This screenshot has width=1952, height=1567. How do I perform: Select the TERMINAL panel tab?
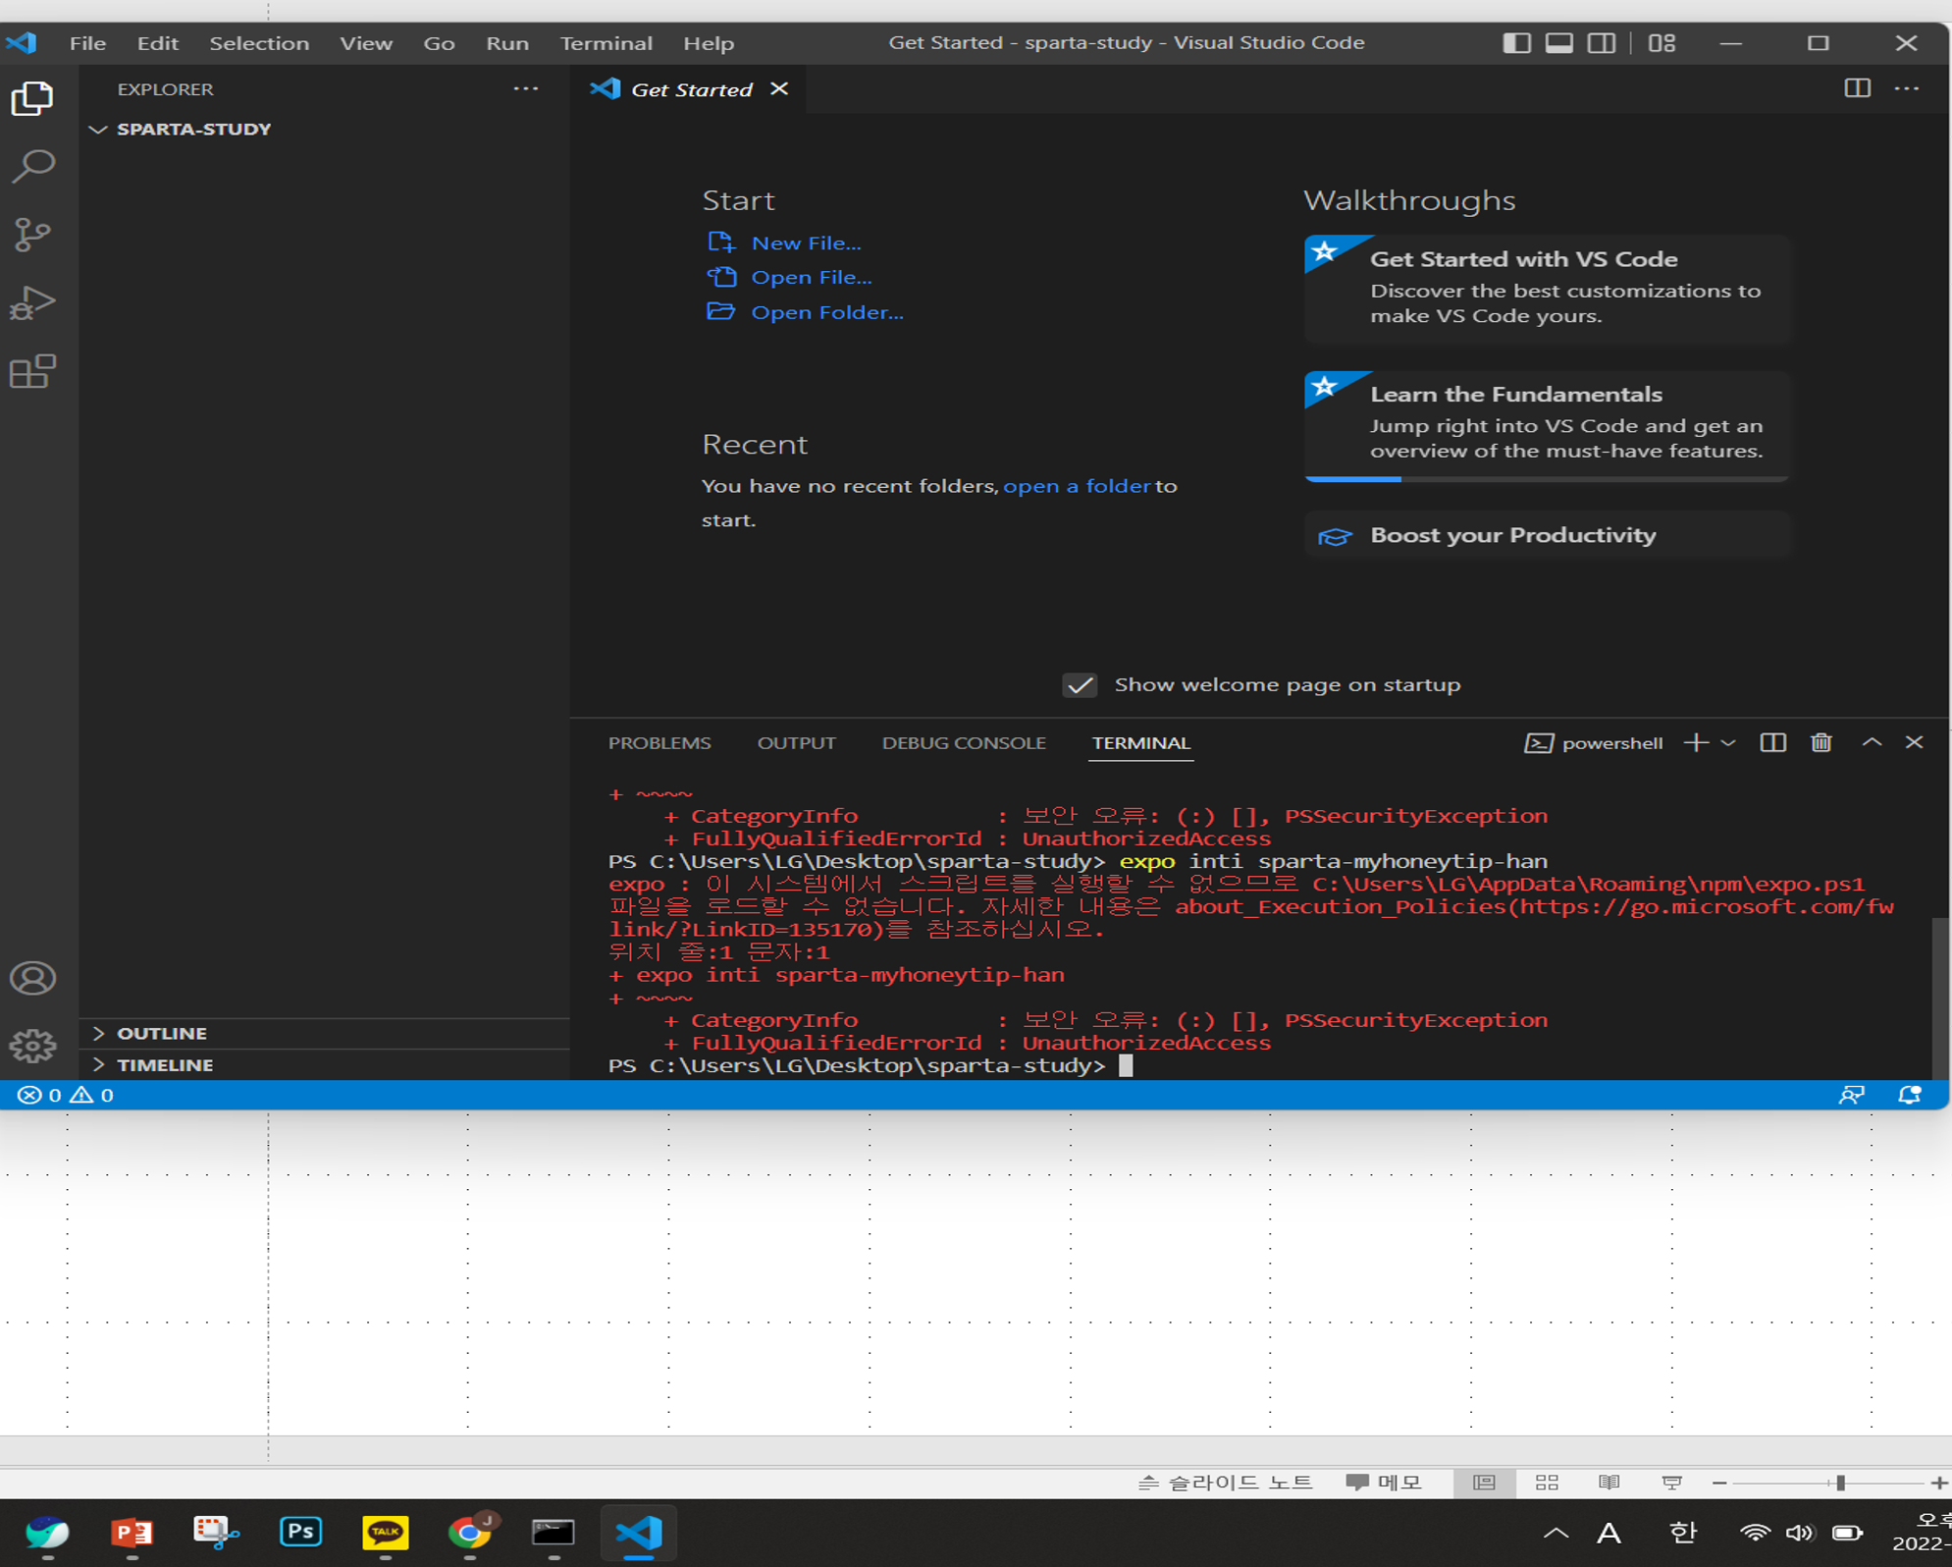[1140, 743]
